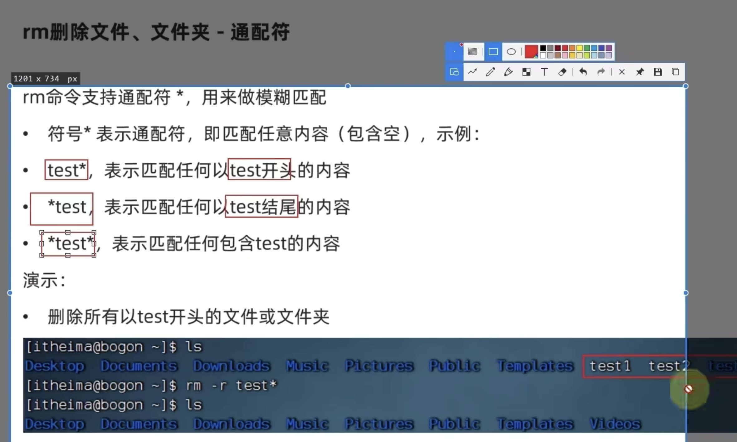
Task: Click test1 in the terminal listing
Action: click(x=610, y=366)
